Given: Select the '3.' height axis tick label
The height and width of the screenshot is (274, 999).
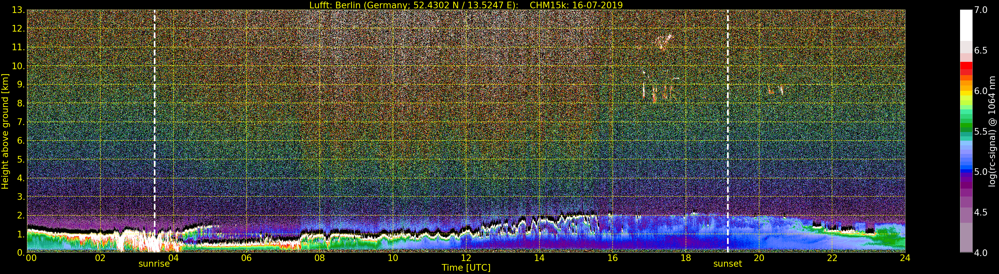Looking at the screenshot, I should (21, 197).
